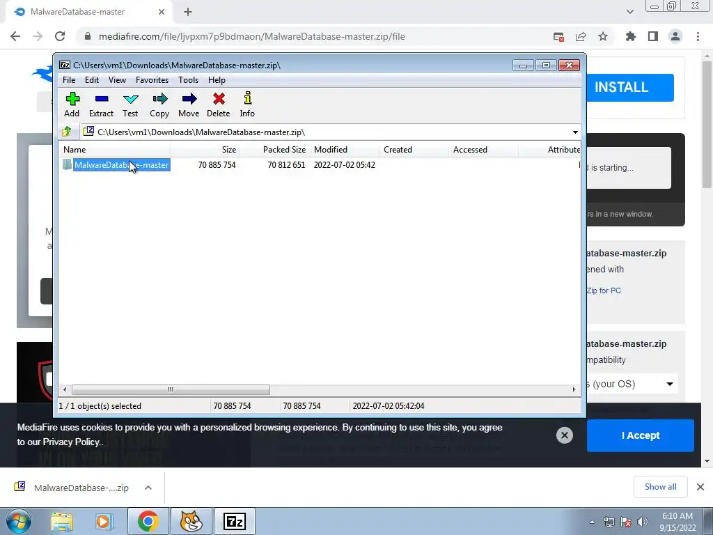
Task: Click the volume speaker tray icon
Action: (643, 522)
